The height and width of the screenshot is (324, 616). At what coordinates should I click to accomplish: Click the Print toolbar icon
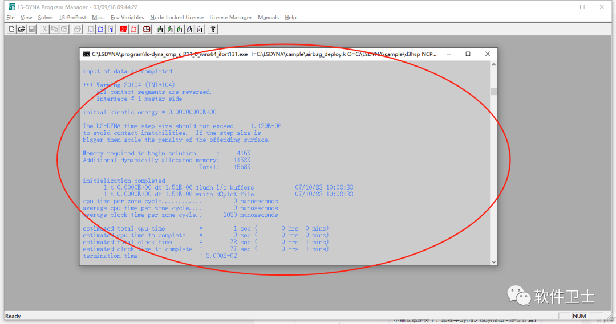point(78,30)
